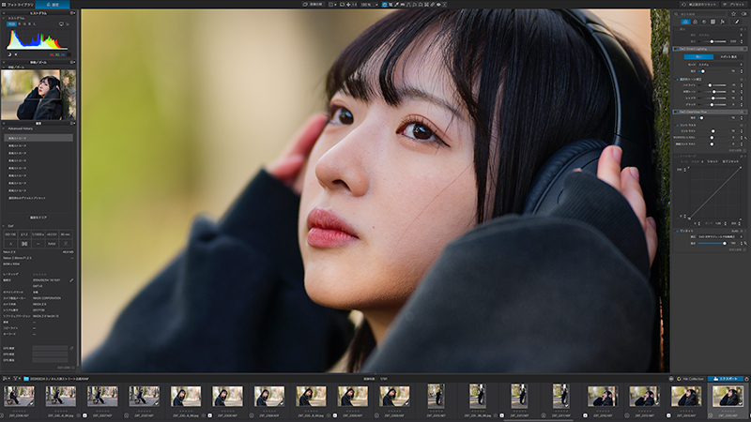Open the Smart Lighting mode dropdown

tap(720, 65)
